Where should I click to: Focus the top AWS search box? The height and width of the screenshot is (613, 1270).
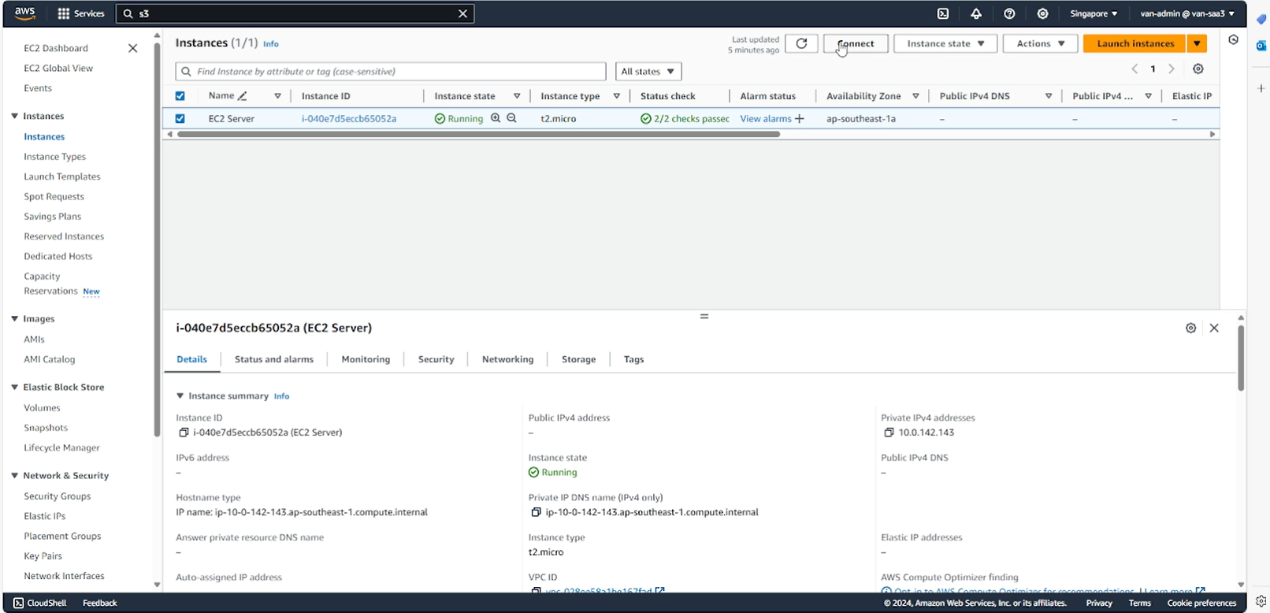tap(295, 13)
